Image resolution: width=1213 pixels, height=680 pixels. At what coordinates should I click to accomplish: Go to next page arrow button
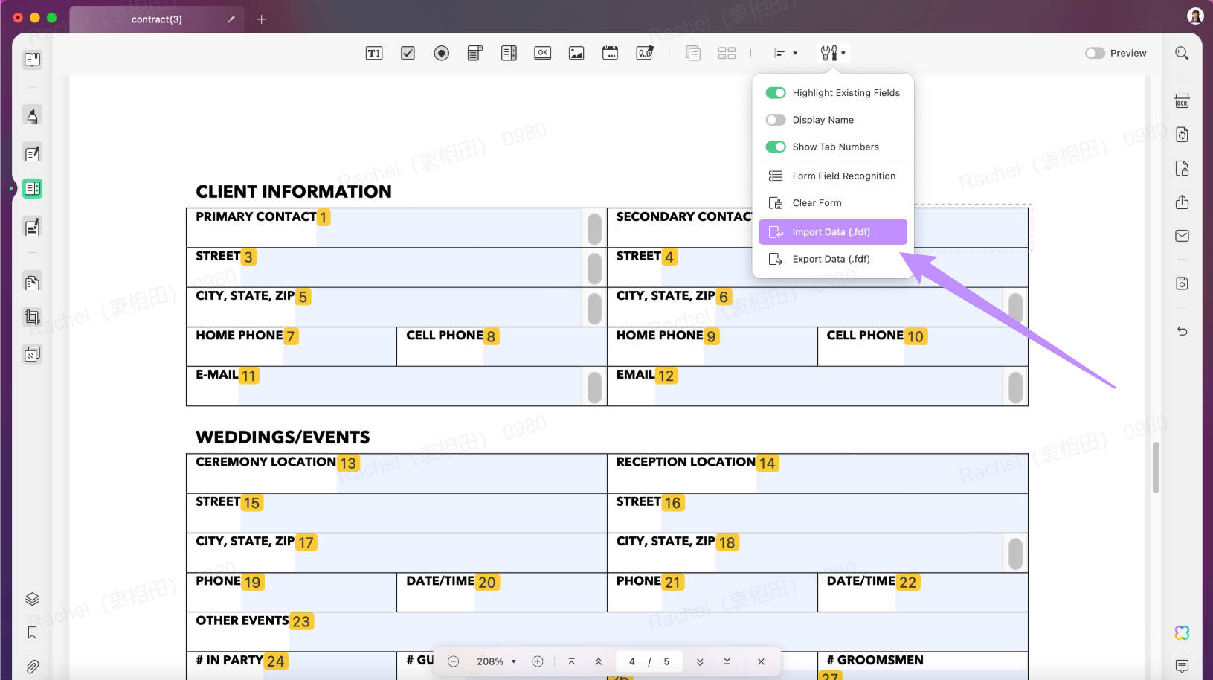point(700,661)
